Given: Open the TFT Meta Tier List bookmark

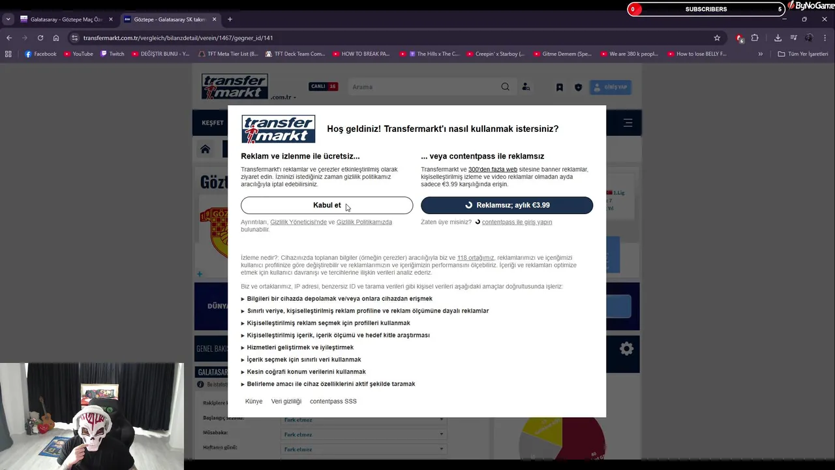Looking at the screenshot, I should (228, 54).
